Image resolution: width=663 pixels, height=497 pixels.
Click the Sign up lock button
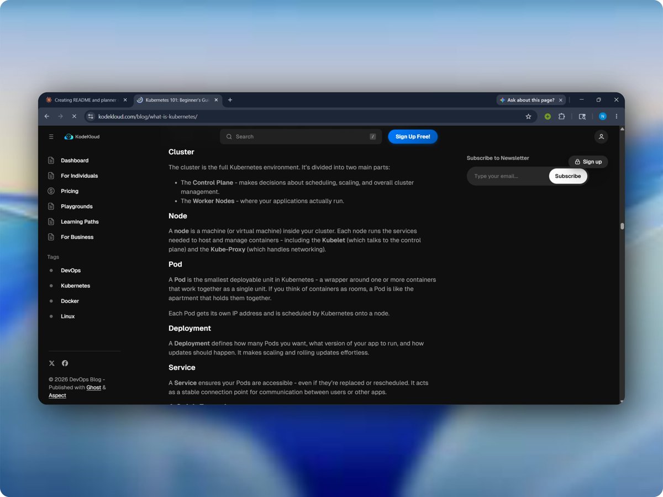click(x=588, y=162)
